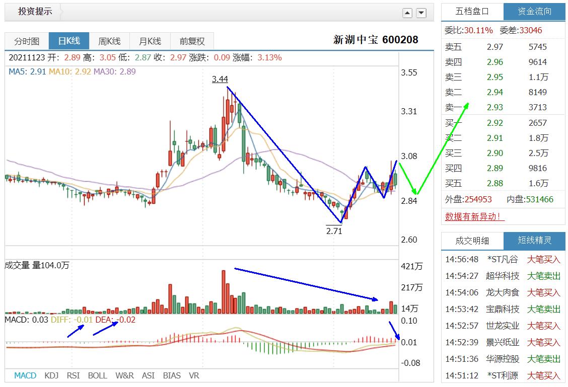Click the 内盘 value 531466

[x=540, y=199]
